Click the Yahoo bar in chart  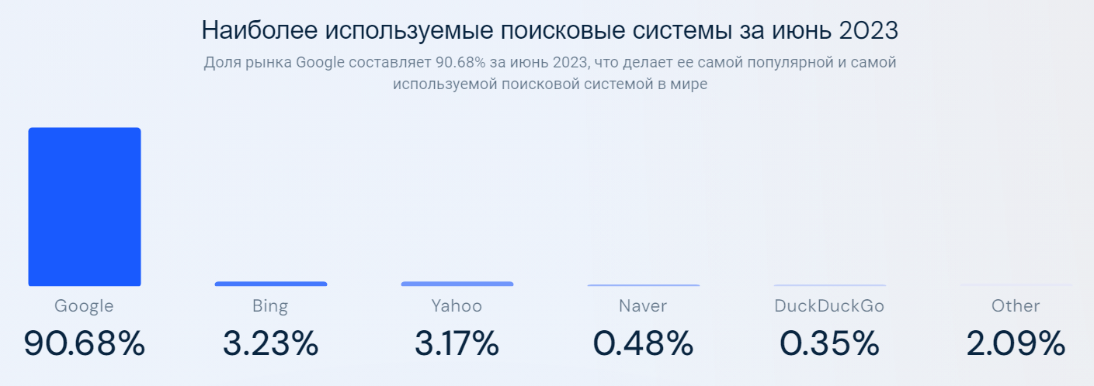point(457,284)
